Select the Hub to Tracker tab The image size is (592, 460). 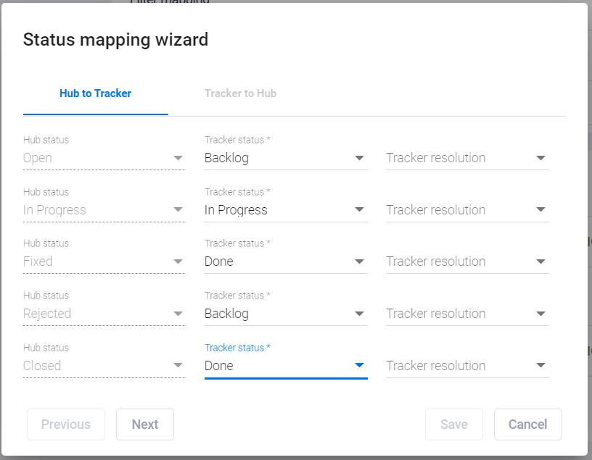pyautogui.click(x=96, y=93)
